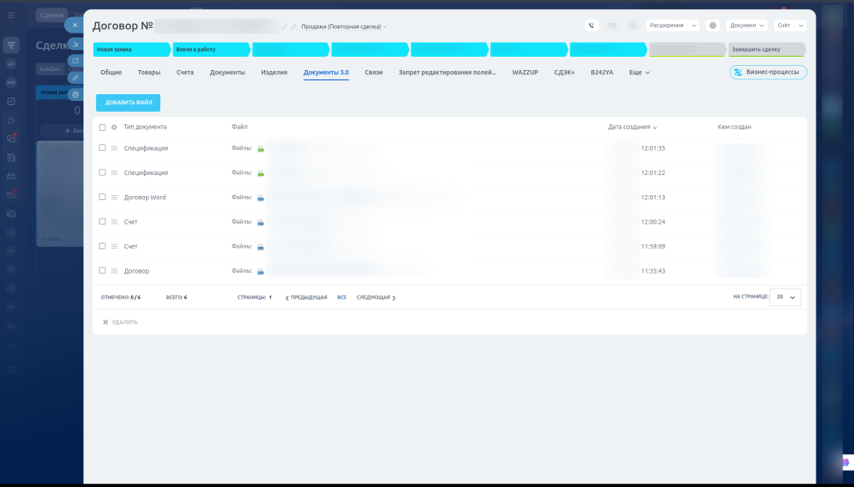
Task: Click the Добавить файл button
Action: tap(128, 103)
